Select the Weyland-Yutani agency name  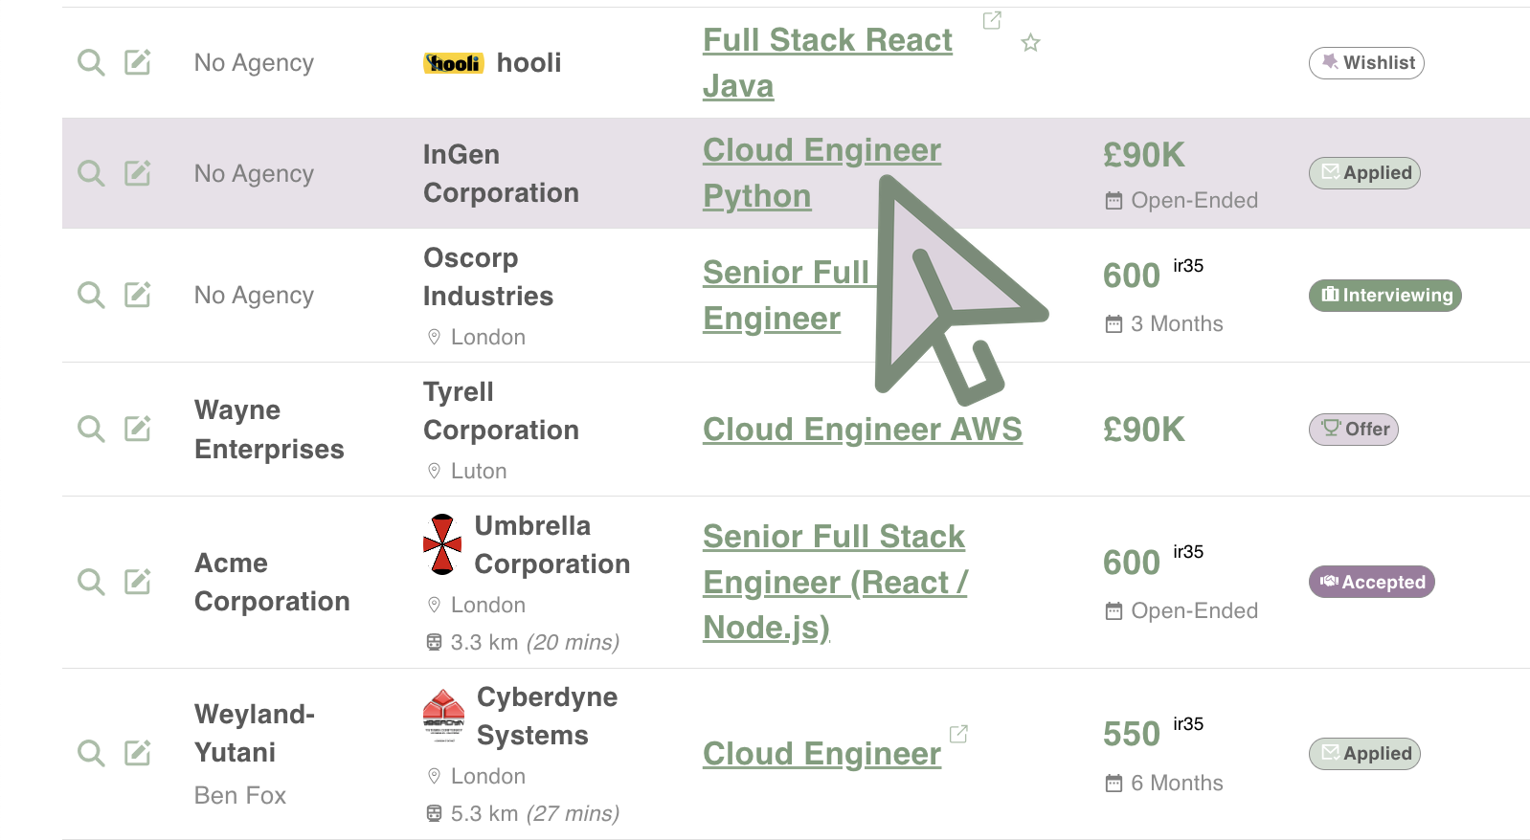255,733
